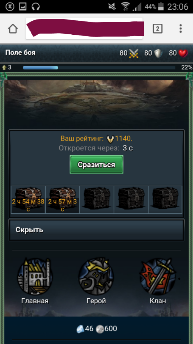Tap the blue crystal currency icon
Screen dimensions: 193x344
point(80,329)
